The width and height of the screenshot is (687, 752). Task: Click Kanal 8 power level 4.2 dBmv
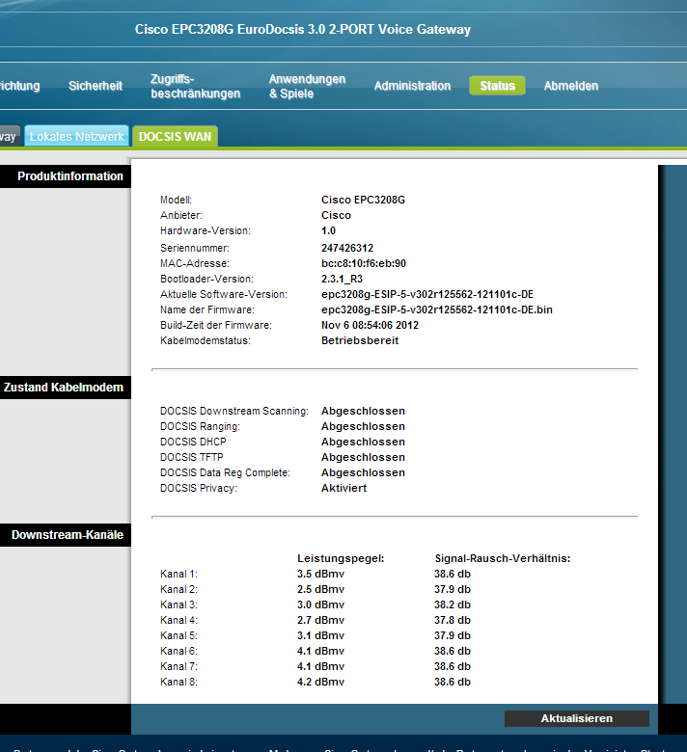pyautogui.click(x=320, y=682)
